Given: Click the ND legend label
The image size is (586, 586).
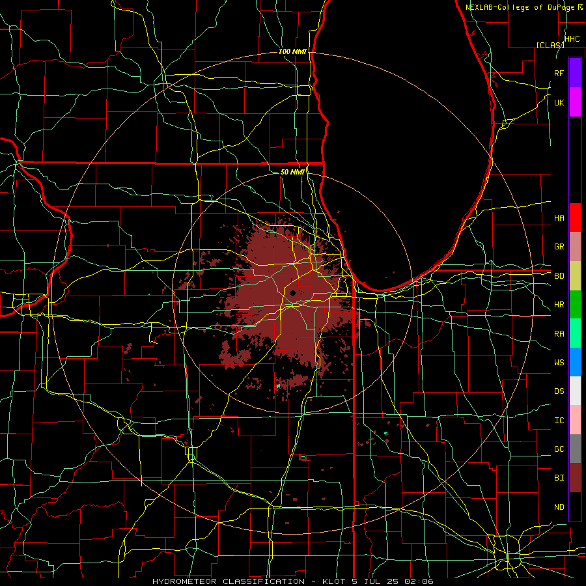Looking at the screenshot, I should [x=559, y=507].
